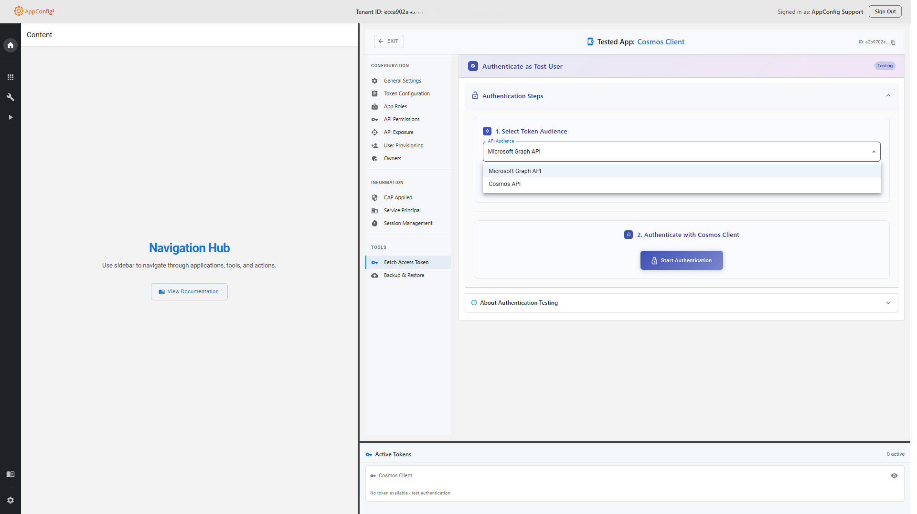The width and height of the screenshot is (917, 514).
Task: Collapse the Authentication Steps section chevron
Action: tap(889, 96)
